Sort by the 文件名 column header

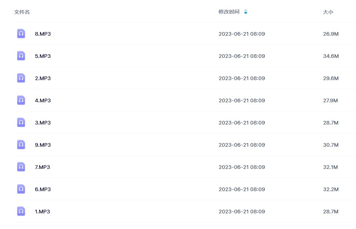(x=22, y=12)
